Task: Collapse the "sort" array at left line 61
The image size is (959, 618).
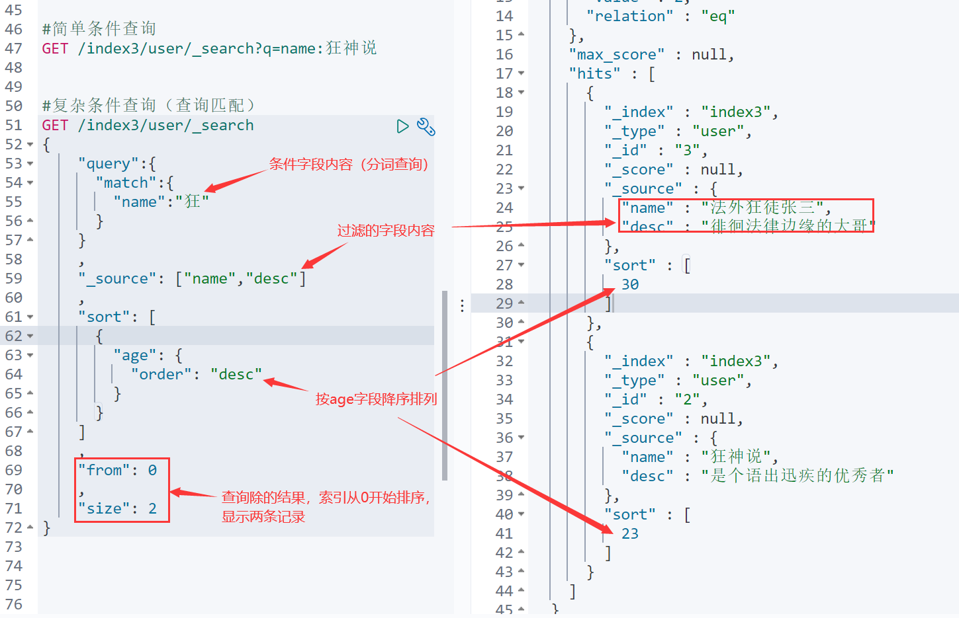Action: click(30, 317)
